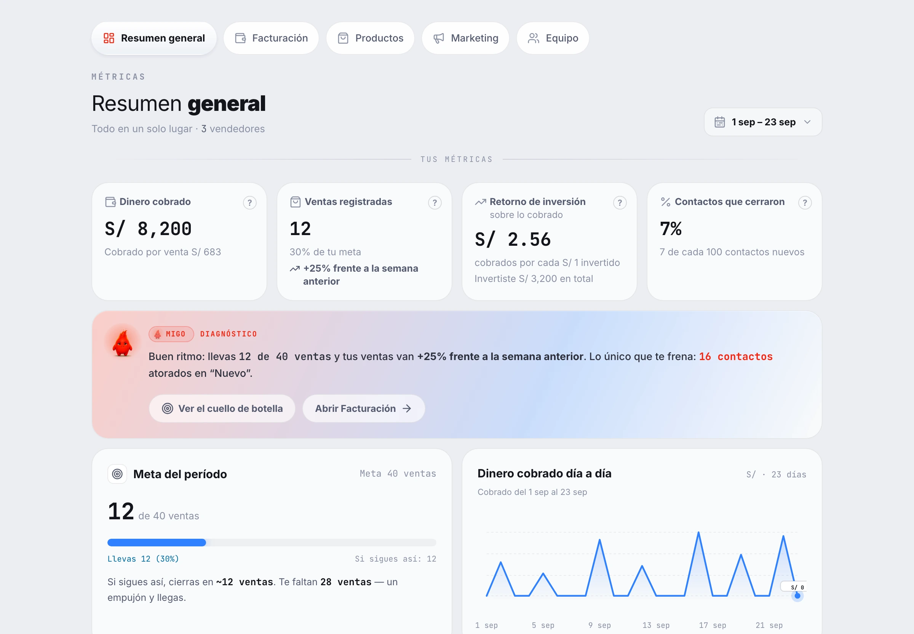
Task: Click the percent icon beside Contactos que cerraron
Action: (x=665, y=202)
